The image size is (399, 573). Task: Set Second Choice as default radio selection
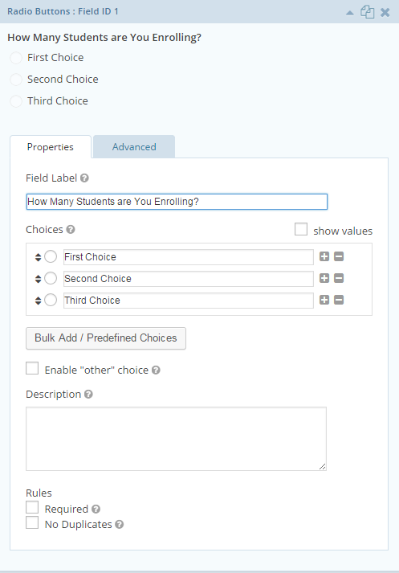(x=51, y=278)
